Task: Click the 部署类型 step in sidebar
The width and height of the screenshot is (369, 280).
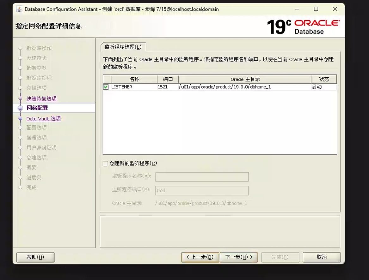Action: point(36,68)
